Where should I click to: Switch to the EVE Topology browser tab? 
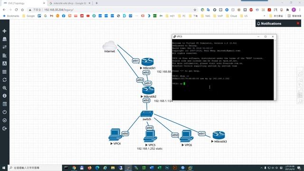point(24,3)
